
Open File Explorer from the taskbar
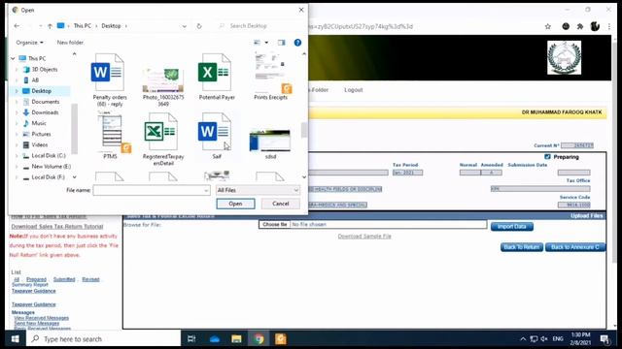(x=236, y=339)
